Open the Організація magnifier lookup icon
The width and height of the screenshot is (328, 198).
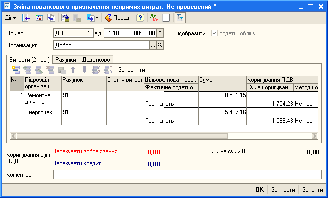tap(160, 45)
